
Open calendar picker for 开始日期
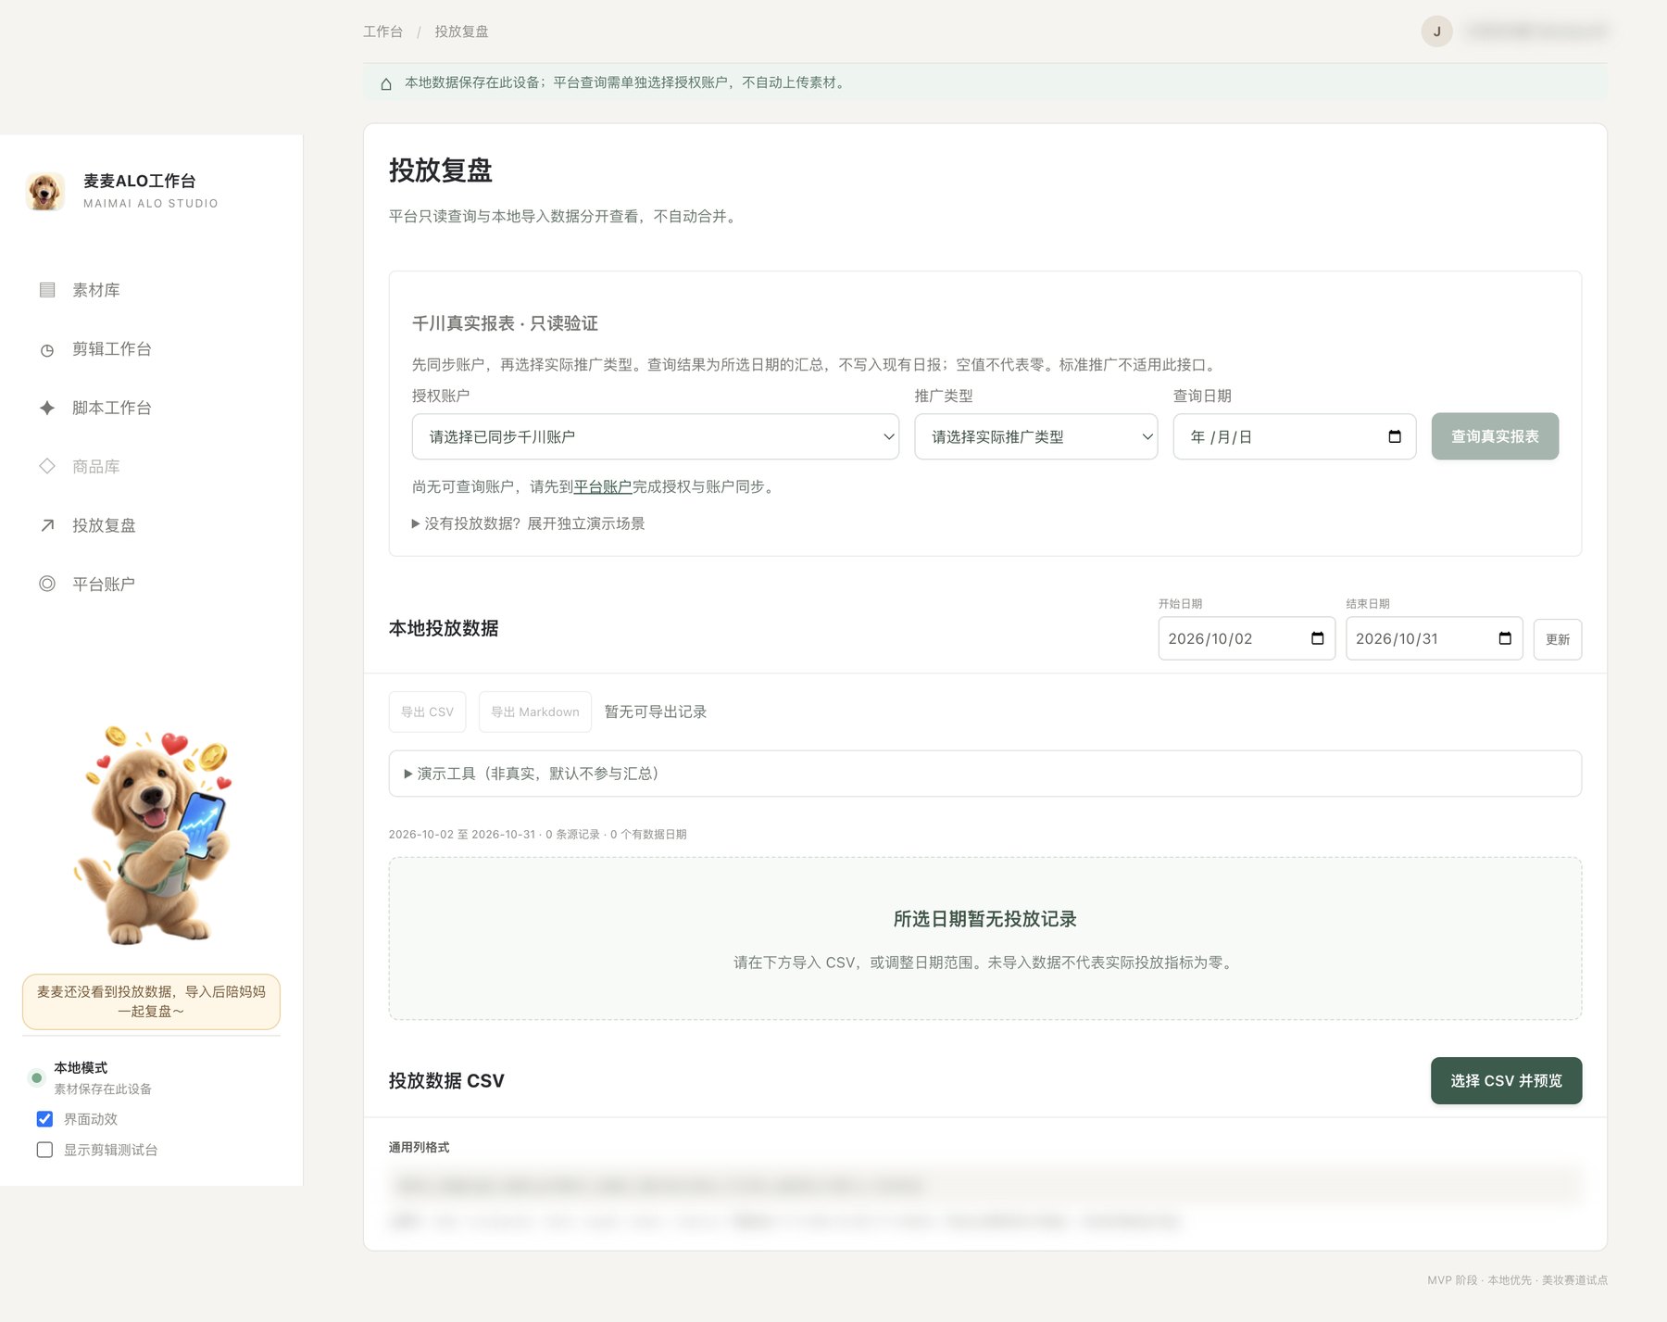pos(1317,638)
